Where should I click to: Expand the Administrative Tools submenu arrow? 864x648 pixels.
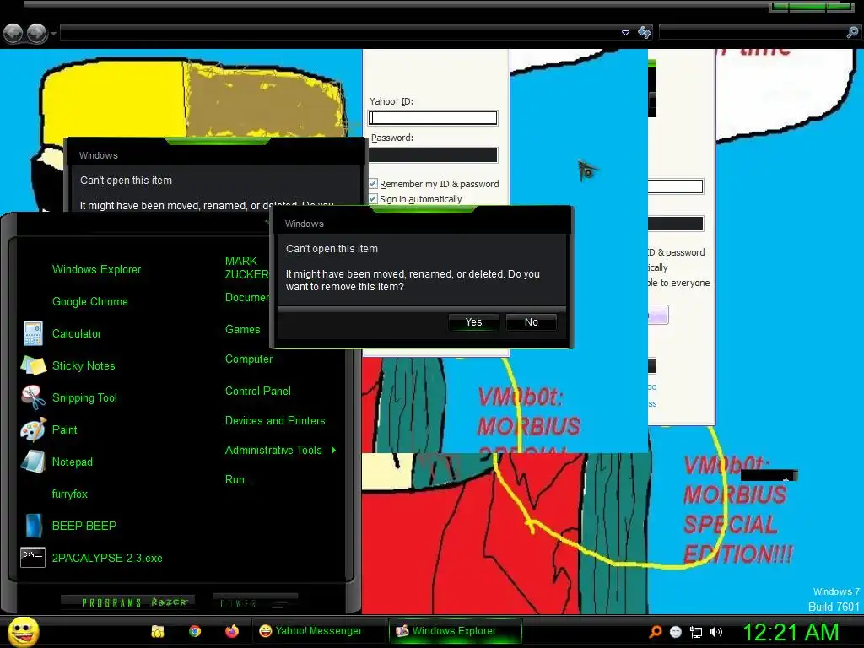tap(334, 451)
